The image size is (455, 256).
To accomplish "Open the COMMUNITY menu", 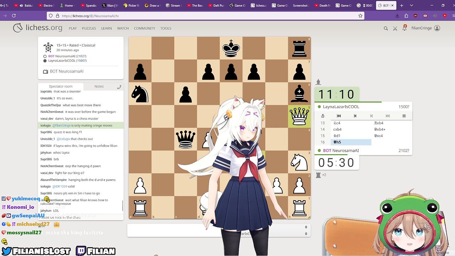I will tap(144, 28).
